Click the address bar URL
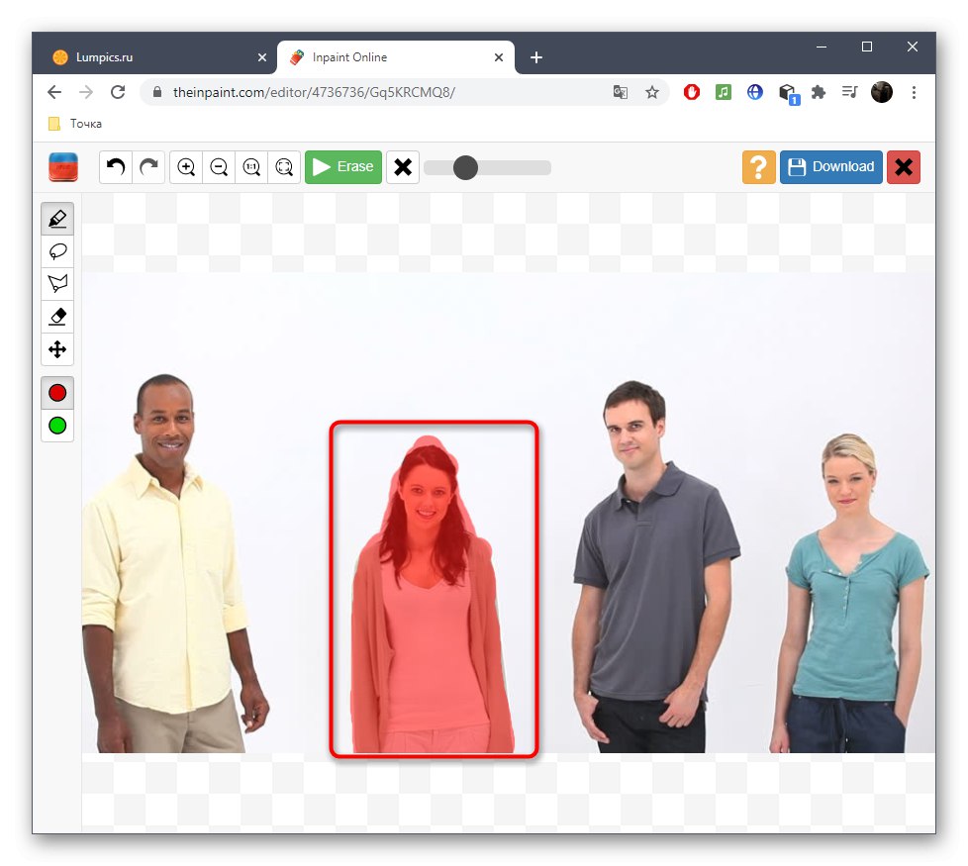This screenshot has height=866, width=968. pyautogui.click(x=314, y=92)
